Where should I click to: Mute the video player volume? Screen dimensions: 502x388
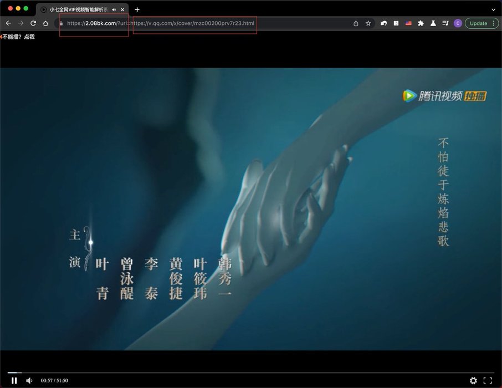29,380
